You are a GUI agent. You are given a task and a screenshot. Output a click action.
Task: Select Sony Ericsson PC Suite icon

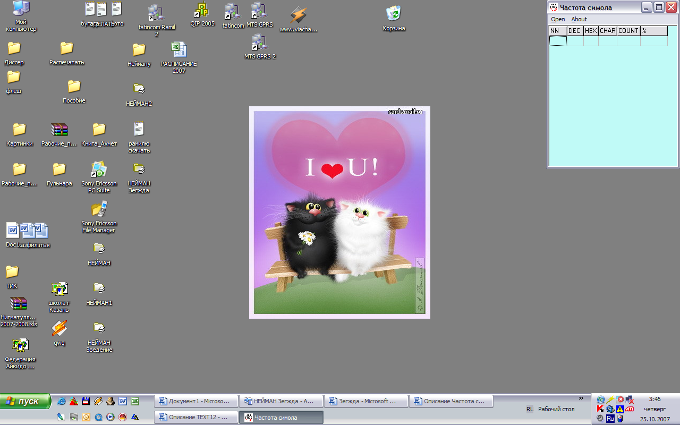click(x=99, y=177)
